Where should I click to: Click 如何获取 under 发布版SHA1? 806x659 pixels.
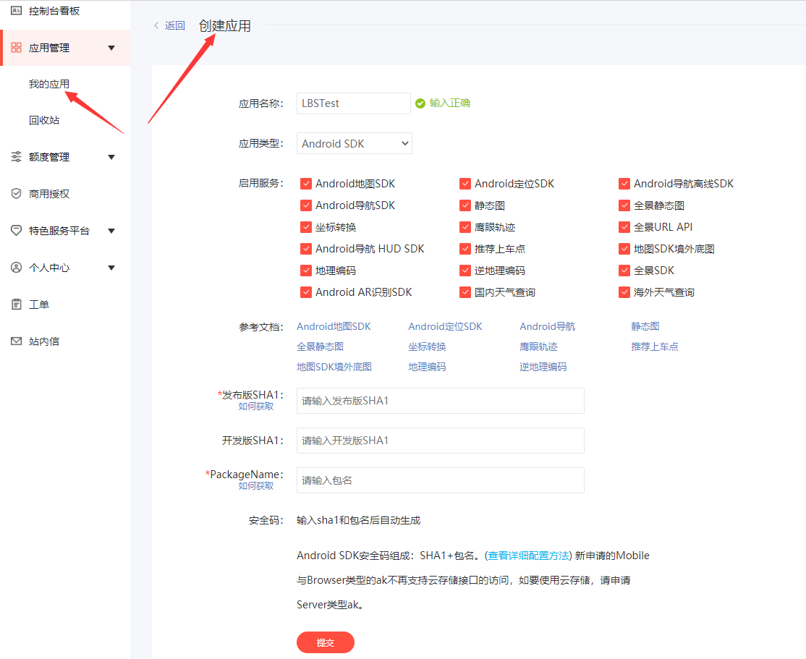point(258,407)
